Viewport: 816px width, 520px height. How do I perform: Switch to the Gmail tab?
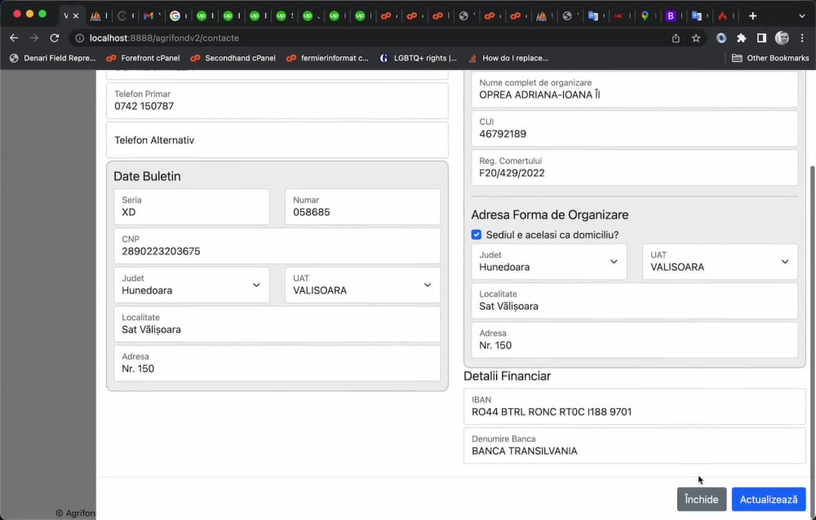pyautogui.click(x=149, y=16)
